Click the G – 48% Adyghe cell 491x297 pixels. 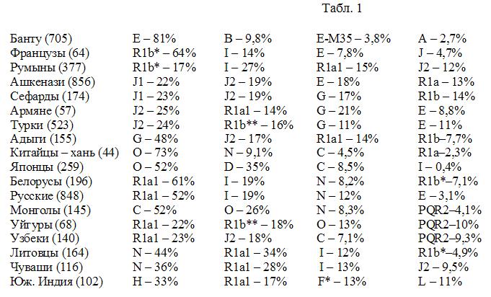click(x=155, y=138)
